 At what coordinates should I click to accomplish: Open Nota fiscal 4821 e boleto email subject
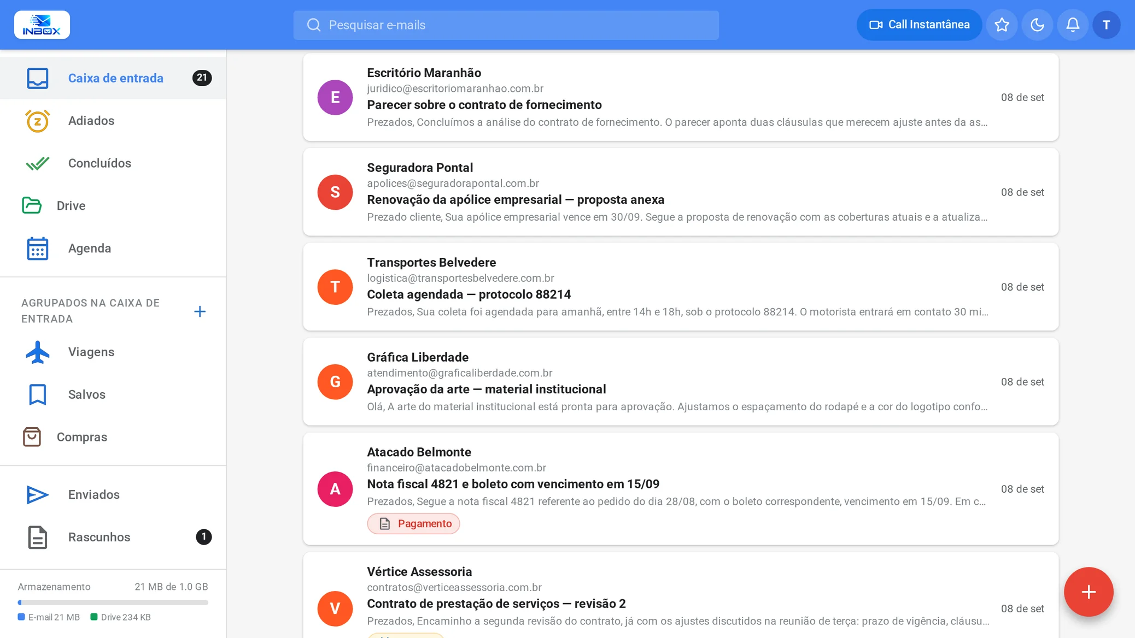513,485
